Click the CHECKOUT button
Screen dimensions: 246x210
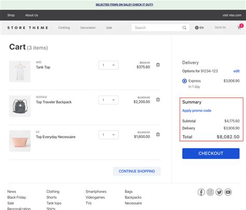tap(211, 153)
